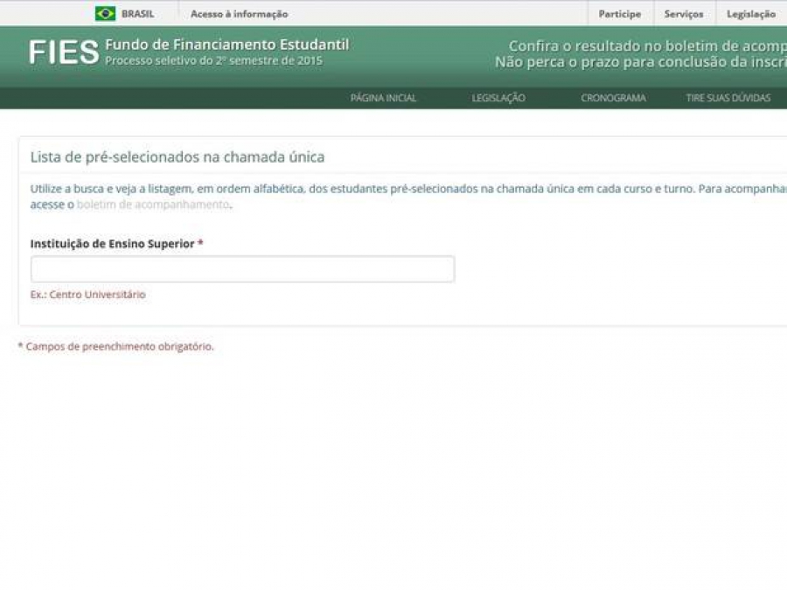This screenshot has width=787, height=590.
Task: Select LEGISLAÇÃO in the green navigation menu
Action: (498, 98)
